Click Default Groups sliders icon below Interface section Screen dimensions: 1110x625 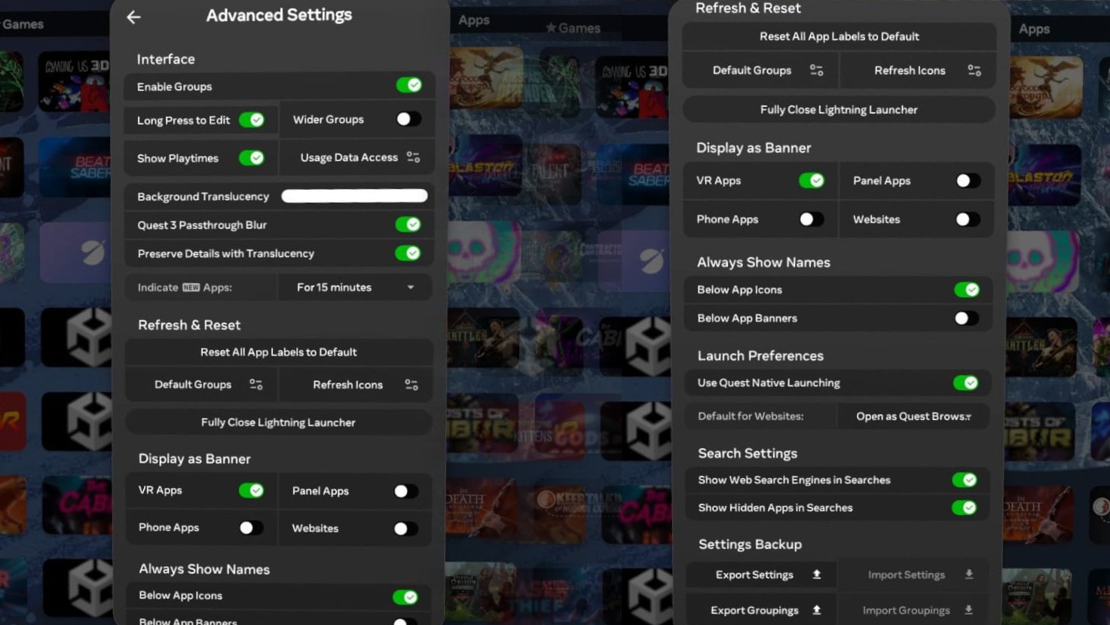(x=256, y=384)
